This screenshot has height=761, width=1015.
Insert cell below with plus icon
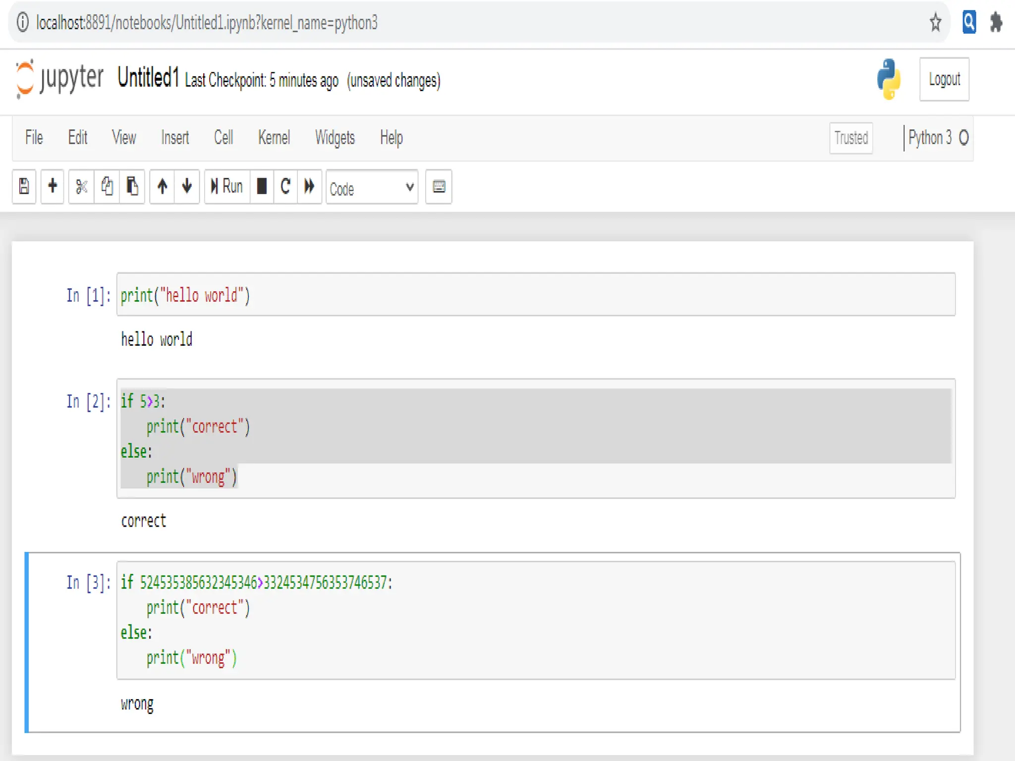coord(53,187)
